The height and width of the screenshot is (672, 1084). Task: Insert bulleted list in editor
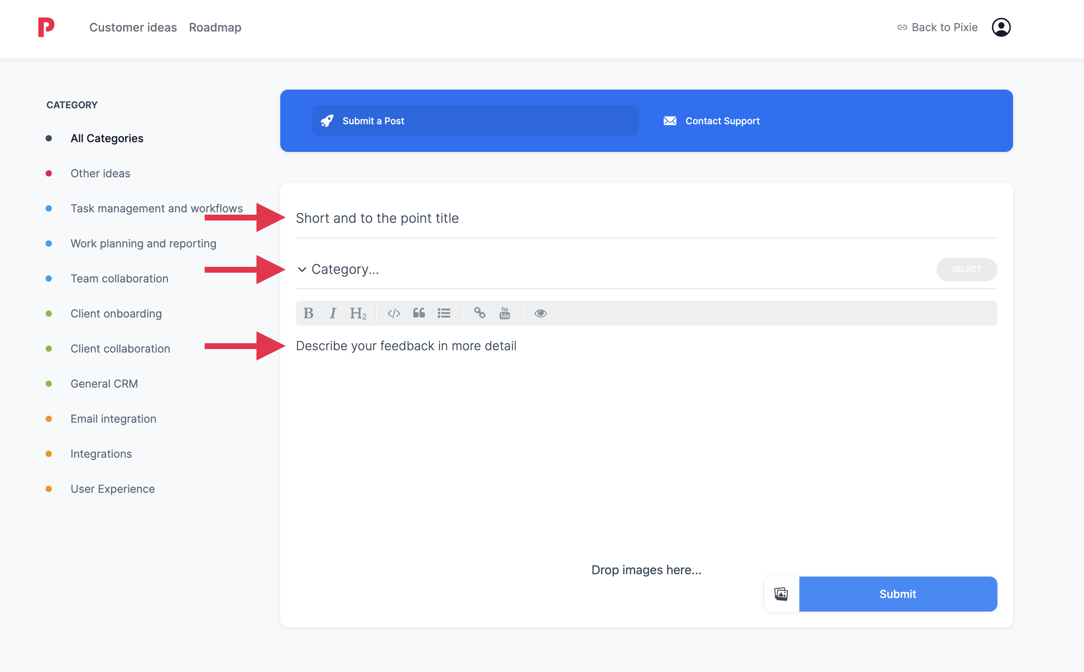444,313
